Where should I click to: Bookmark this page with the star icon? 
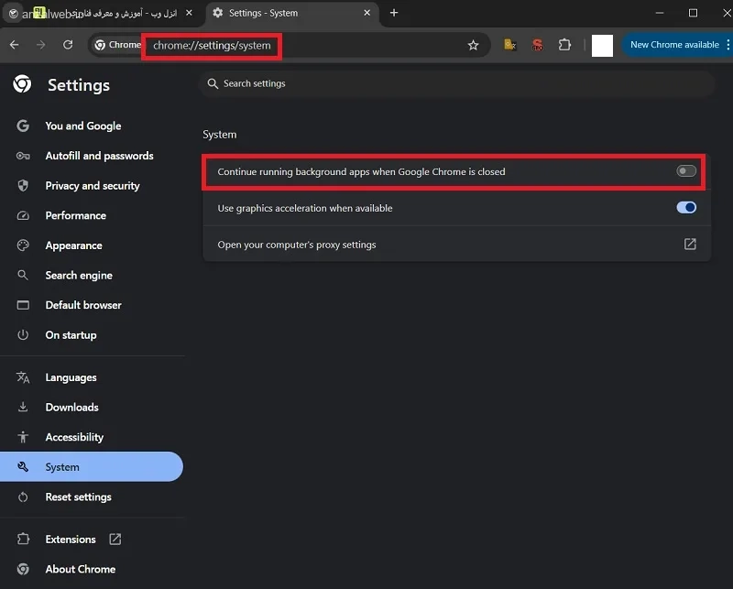click(x=473, y=46)
